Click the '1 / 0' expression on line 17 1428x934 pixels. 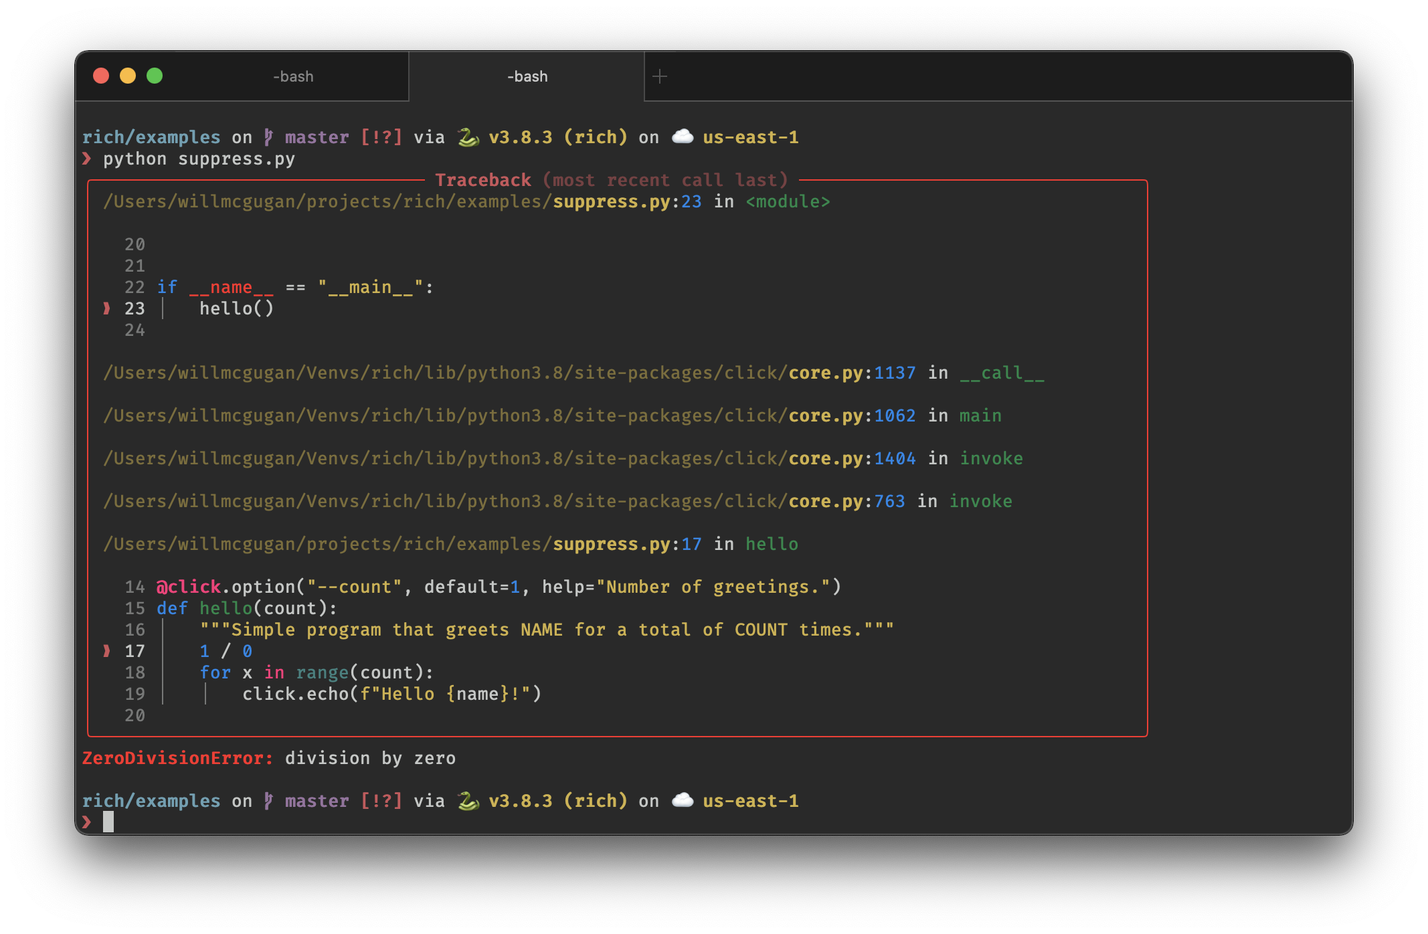[x=226, y=652]
